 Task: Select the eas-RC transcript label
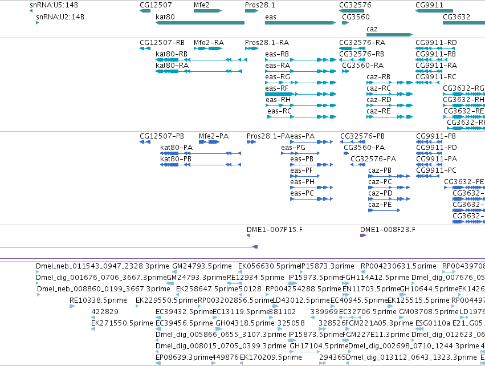280,111
